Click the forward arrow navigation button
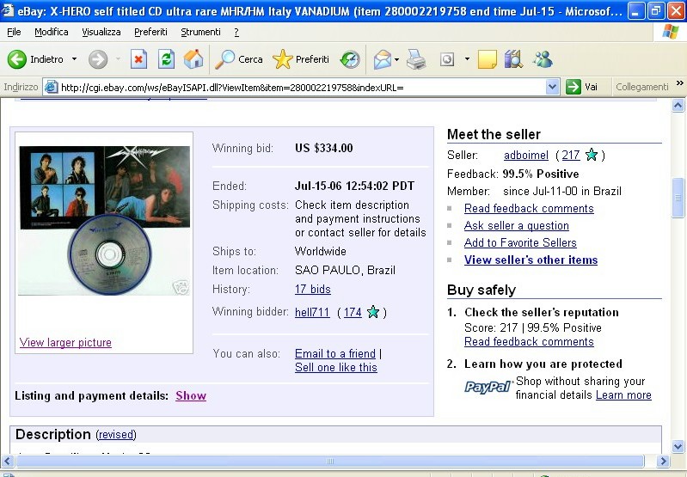The image size is (687, 477). pyautogui.click(x=98, y=59)
